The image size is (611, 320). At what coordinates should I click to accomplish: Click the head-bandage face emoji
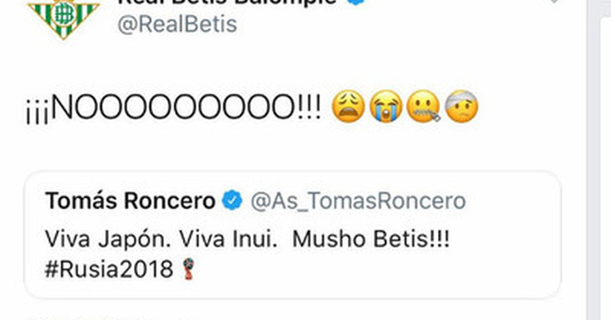tap(461, 106)
